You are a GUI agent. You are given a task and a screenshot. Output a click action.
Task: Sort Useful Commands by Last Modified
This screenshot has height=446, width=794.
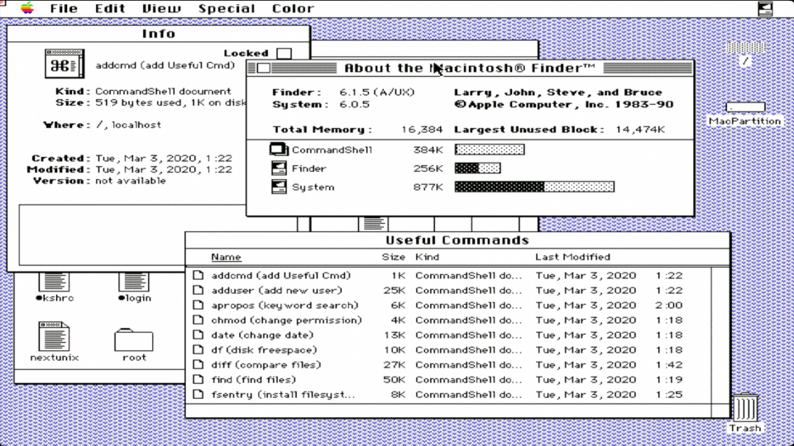pos(572,257)
